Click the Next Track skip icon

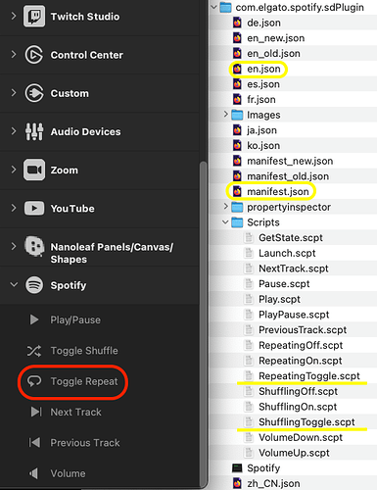click(x=36, y=412)
